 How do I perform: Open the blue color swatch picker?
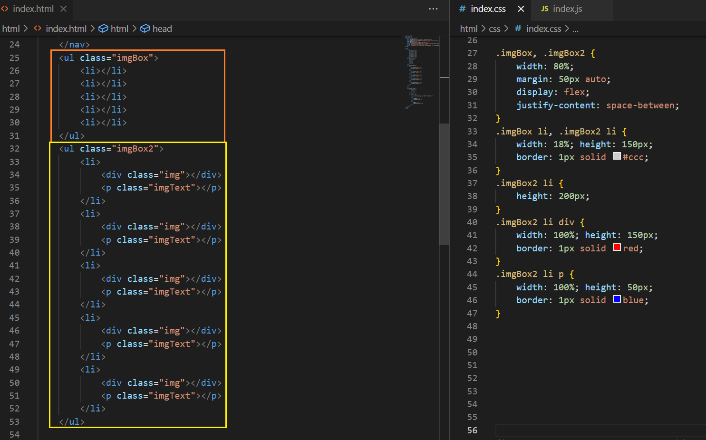click(617, 299)
